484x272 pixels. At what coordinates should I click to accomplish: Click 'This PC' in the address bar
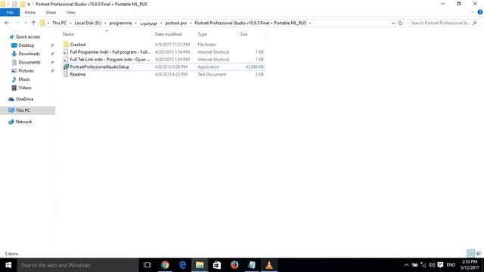click(59, 23)
